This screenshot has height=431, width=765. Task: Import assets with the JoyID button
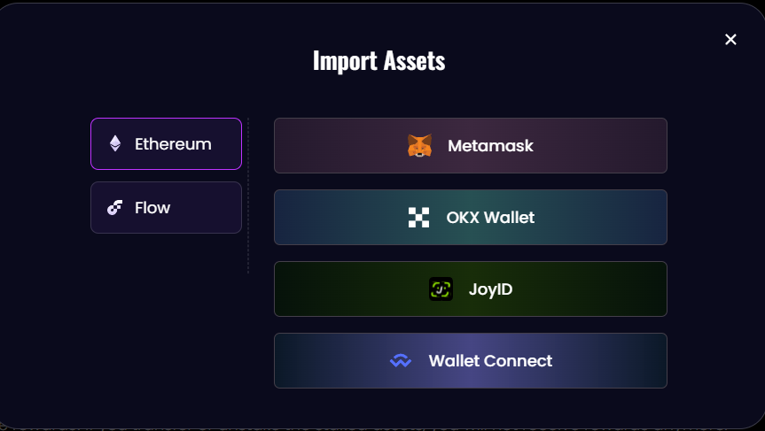click(470, 289)
